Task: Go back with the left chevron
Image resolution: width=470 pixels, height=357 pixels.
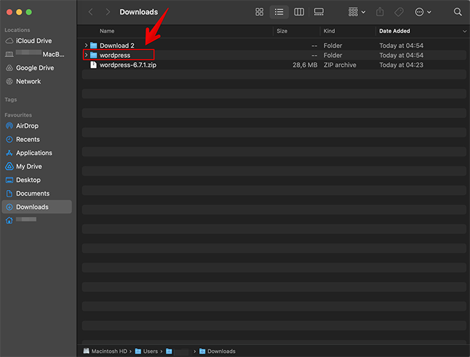Action: click(91, 12)
